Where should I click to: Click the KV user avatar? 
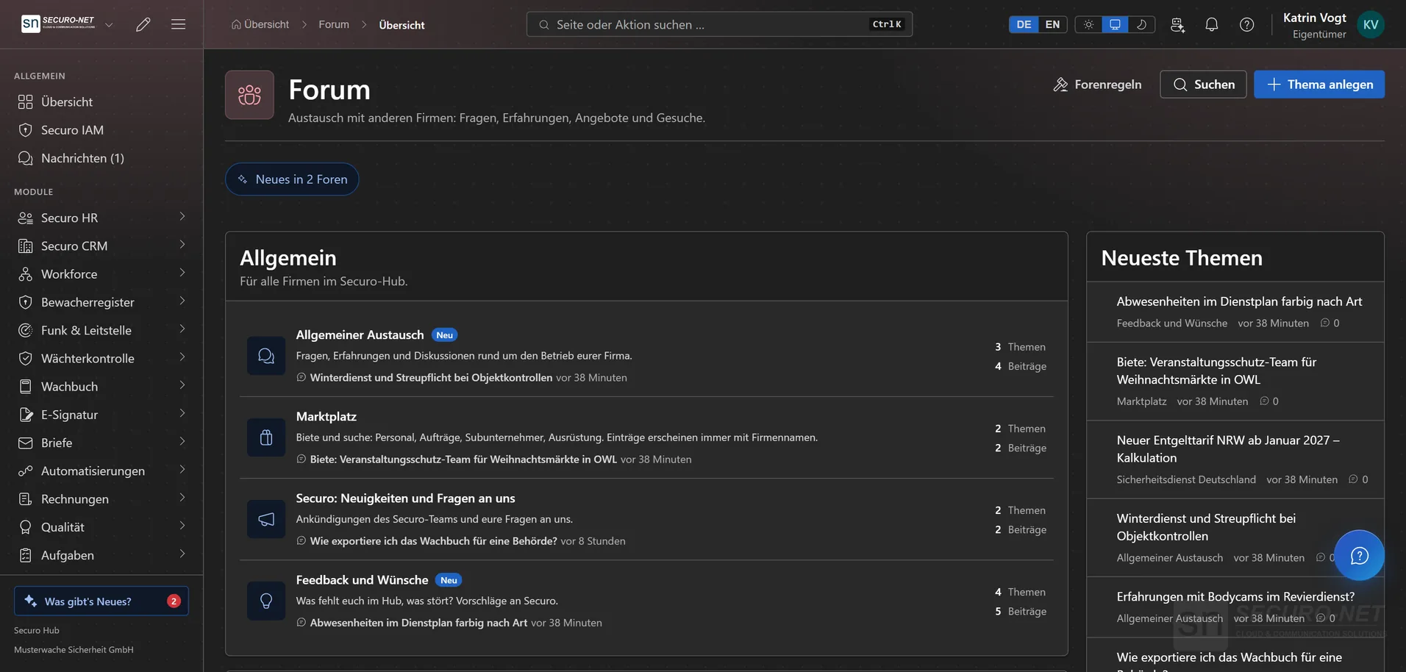[1371, 24]
